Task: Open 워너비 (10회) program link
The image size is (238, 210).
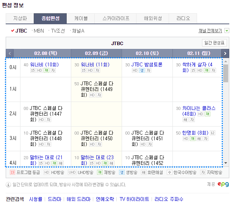Action: coord(44,65)
